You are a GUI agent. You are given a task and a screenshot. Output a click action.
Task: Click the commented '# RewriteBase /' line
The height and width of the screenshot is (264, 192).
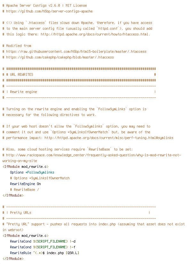point(24,190)
